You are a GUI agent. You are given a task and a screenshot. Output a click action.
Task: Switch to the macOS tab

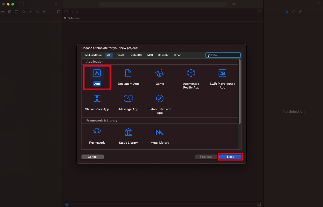click(121, 55)
